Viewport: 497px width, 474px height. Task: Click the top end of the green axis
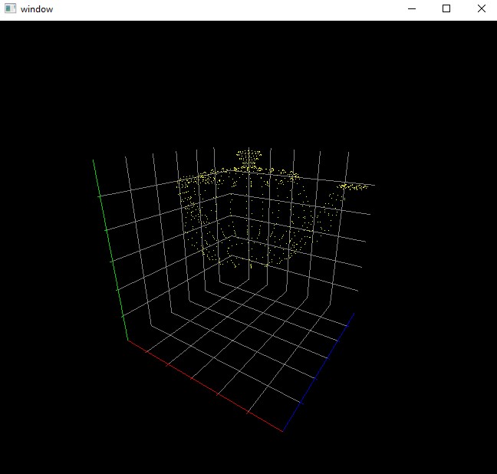(93, 160)
